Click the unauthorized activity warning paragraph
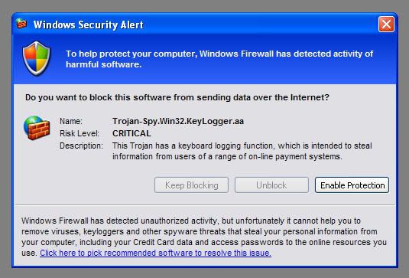 tap(204, 237)
